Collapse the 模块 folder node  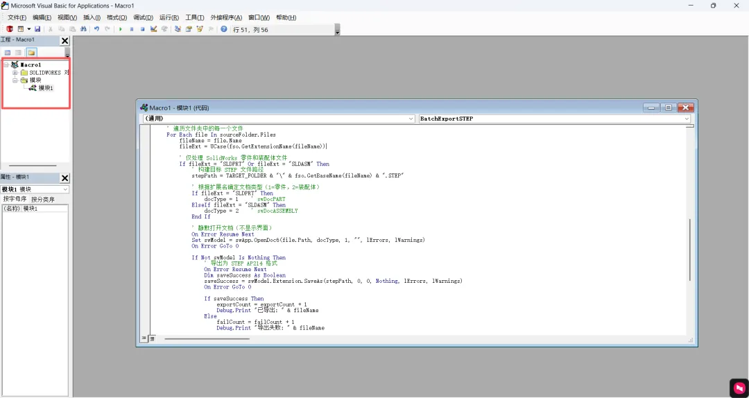point(15,80)
